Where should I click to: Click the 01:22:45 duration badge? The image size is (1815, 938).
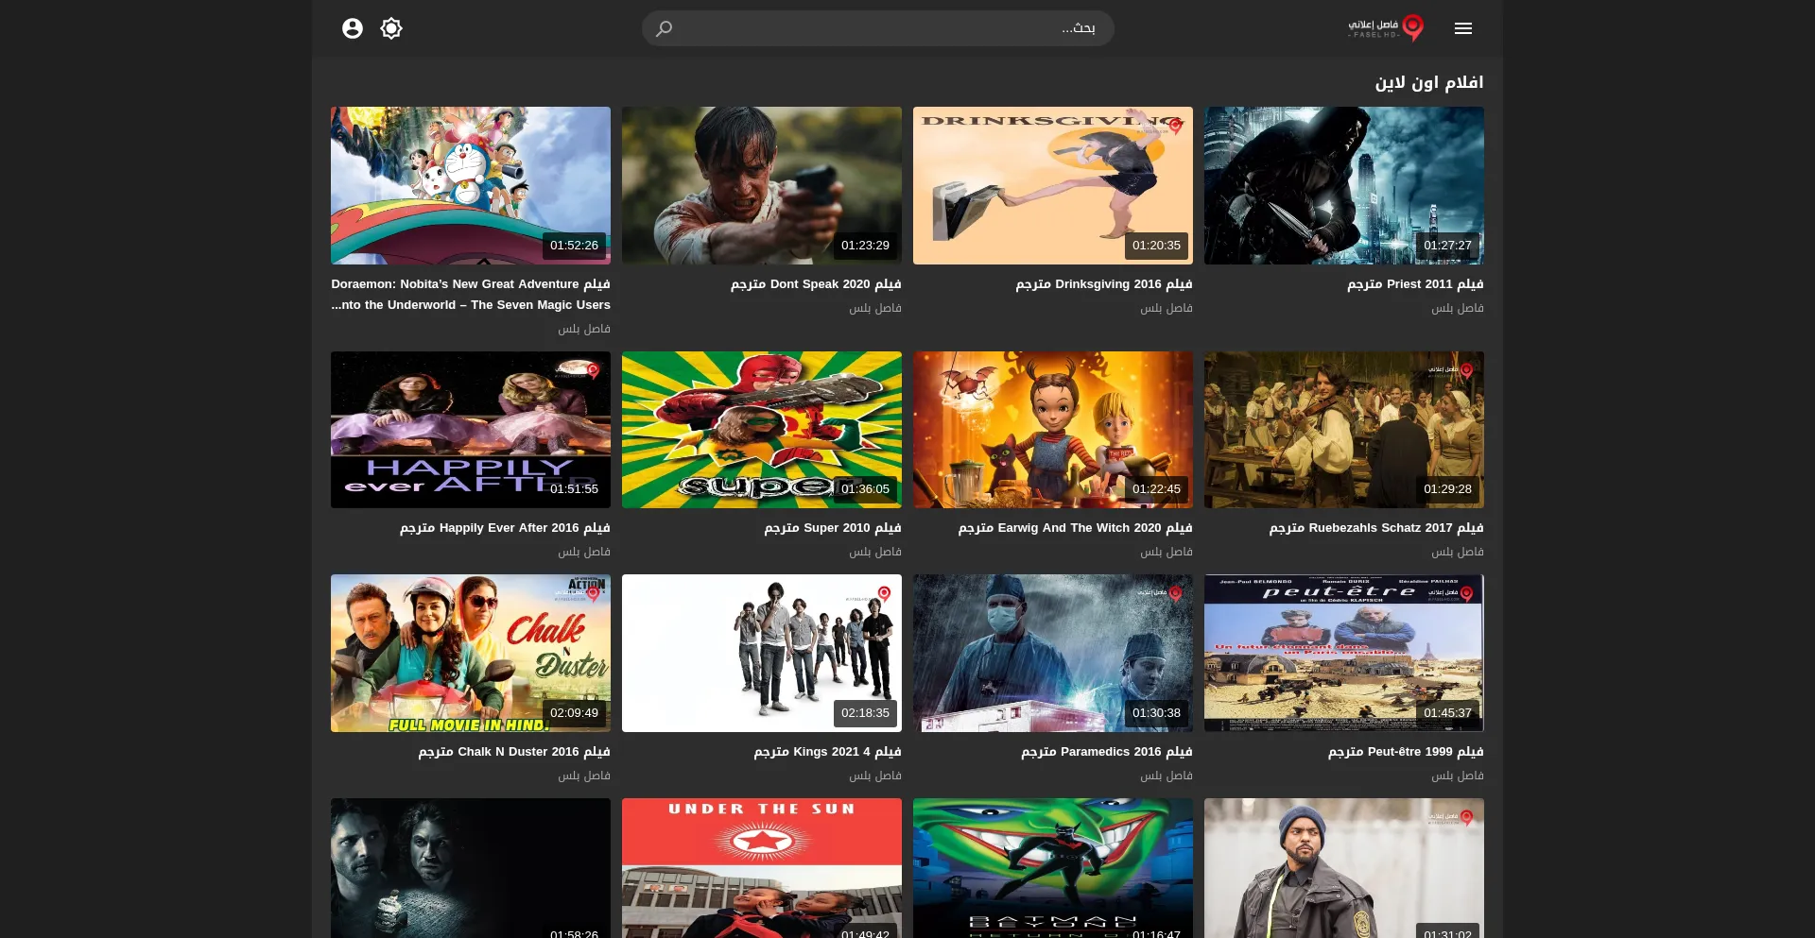coord(1156,489)
